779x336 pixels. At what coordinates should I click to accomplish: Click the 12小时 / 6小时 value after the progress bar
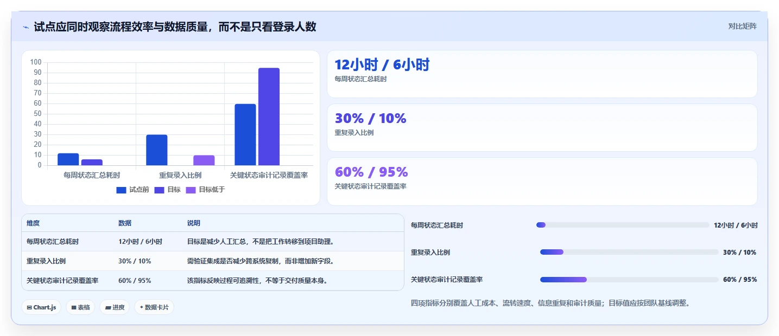736,225
